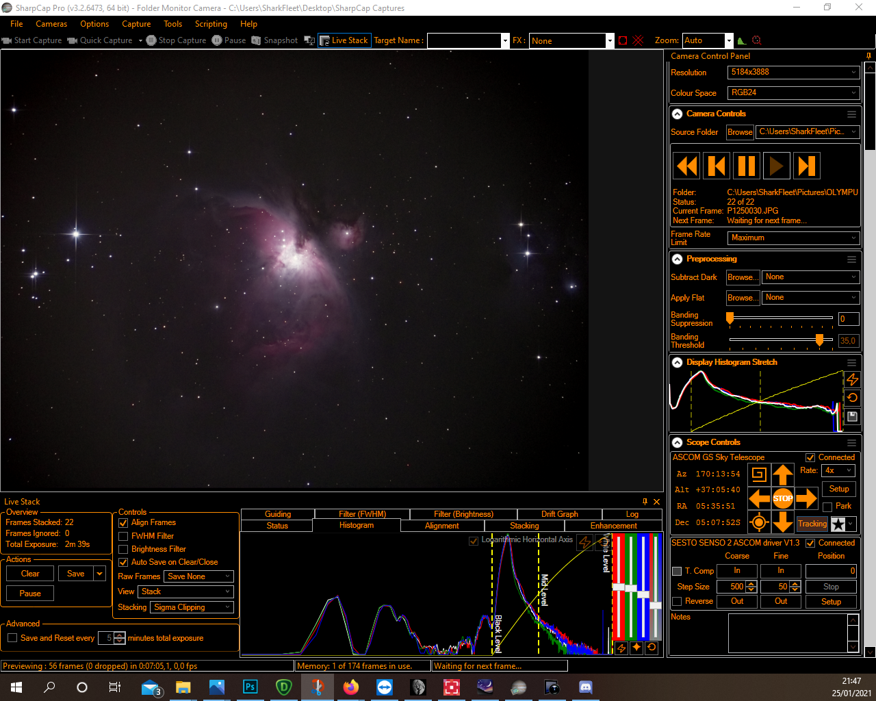Enable the FWHM Filter checkbox
Image resolution: width=876 pixels, height=701 pixels.
[124, 536]
